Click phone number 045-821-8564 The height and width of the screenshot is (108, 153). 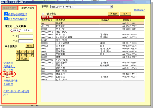click(129, 66)
